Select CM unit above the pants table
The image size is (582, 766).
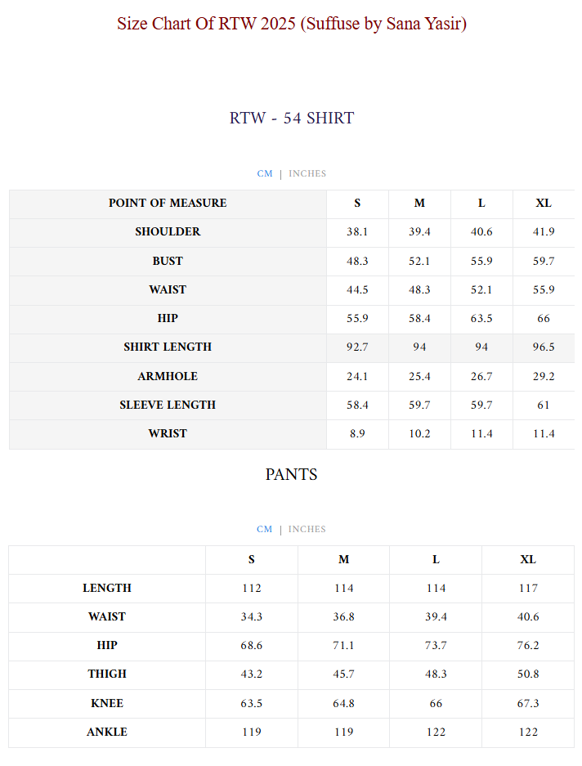click(265, 530)
